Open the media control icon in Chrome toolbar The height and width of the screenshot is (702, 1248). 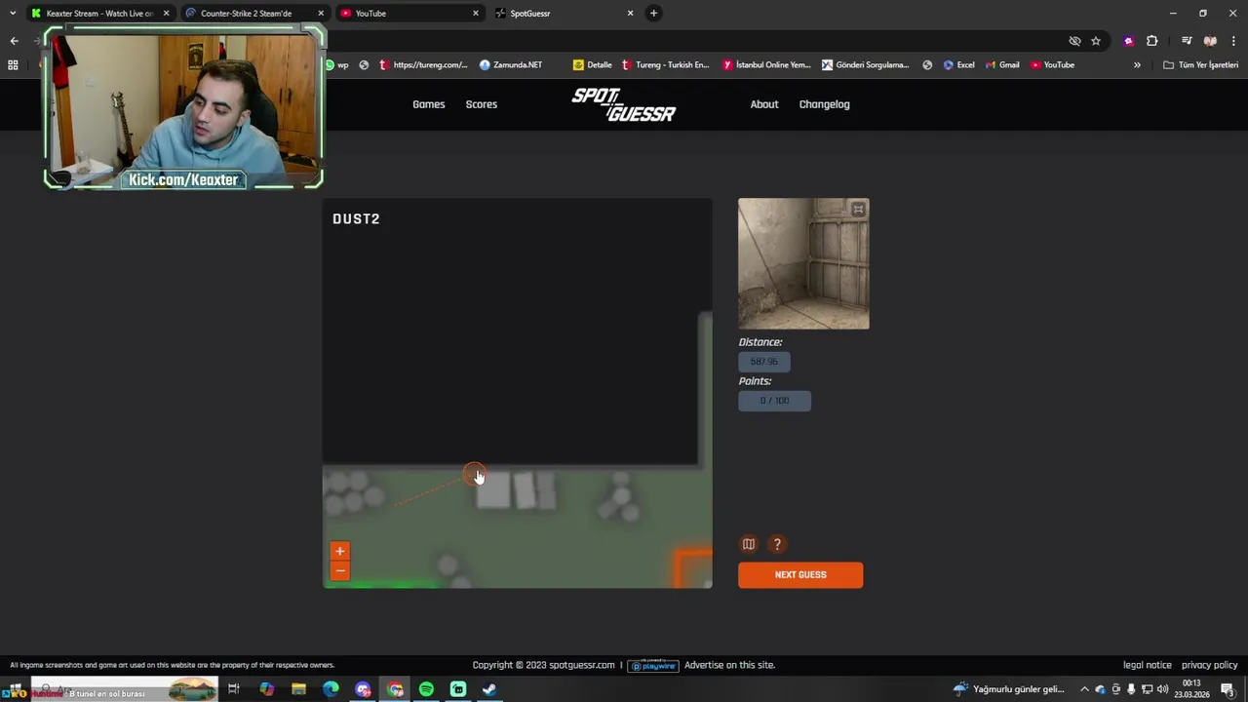coord(1187,41)
